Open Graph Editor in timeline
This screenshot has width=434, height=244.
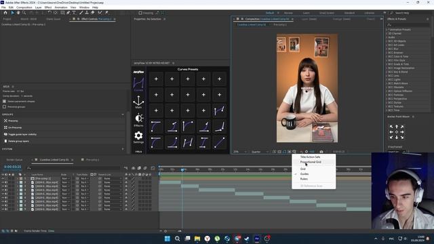click(x=153, y=168)
